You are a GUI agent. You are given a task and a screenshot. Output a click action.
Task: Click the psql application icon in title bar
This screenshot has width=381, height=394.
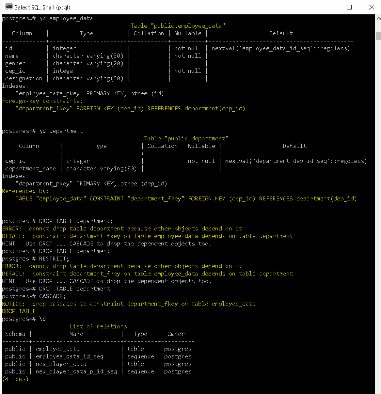[8, 7]
